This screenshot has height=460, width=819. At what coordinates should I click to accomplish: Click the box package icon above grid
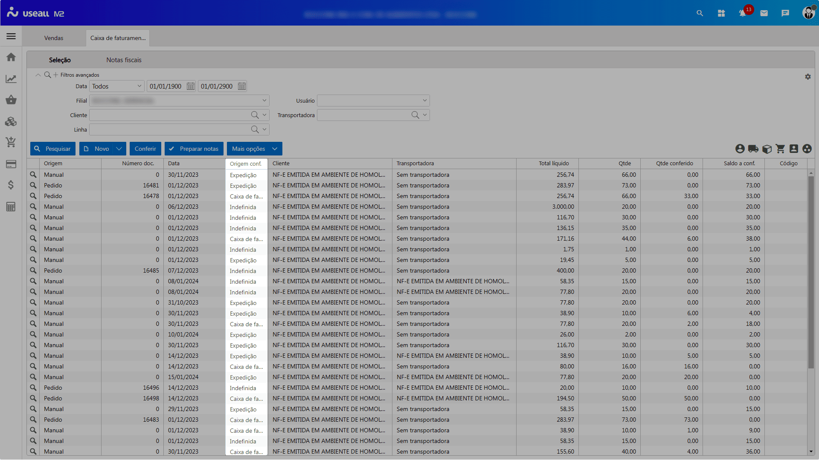click(767, 149)
